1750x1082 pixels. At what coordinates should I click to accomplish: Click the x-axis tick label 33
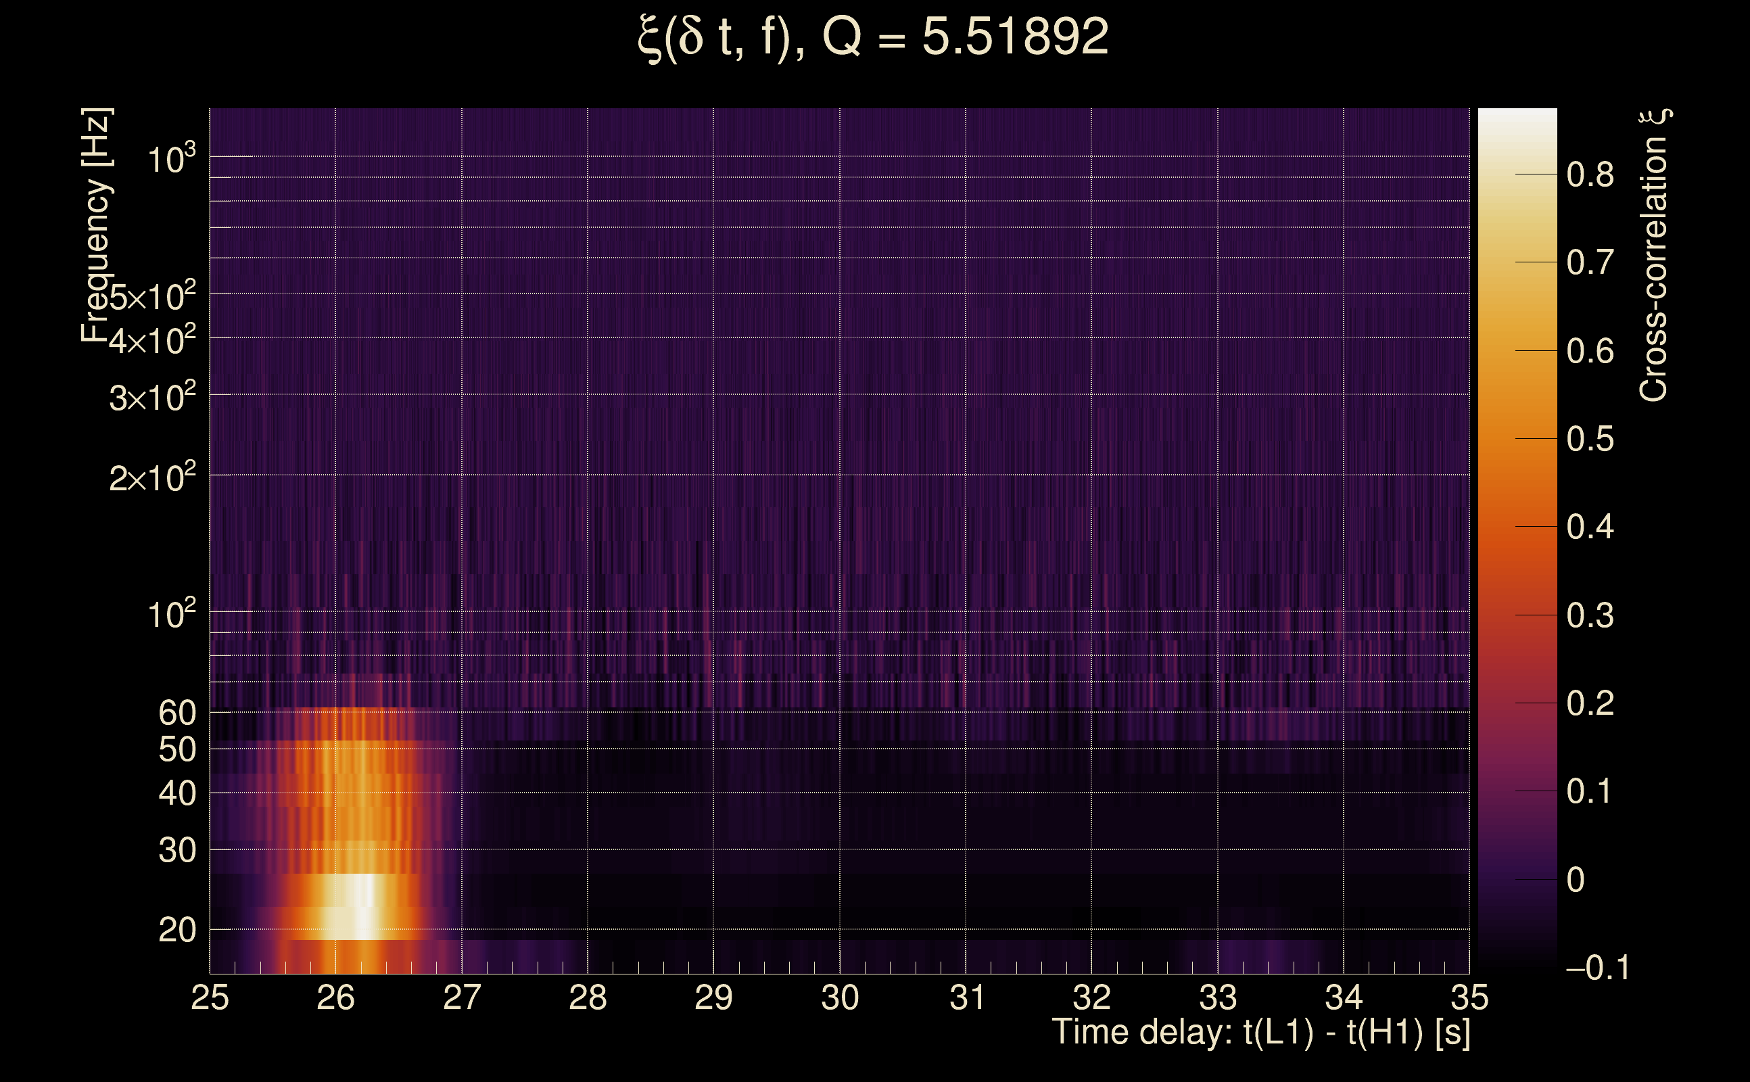(1218, 997)
